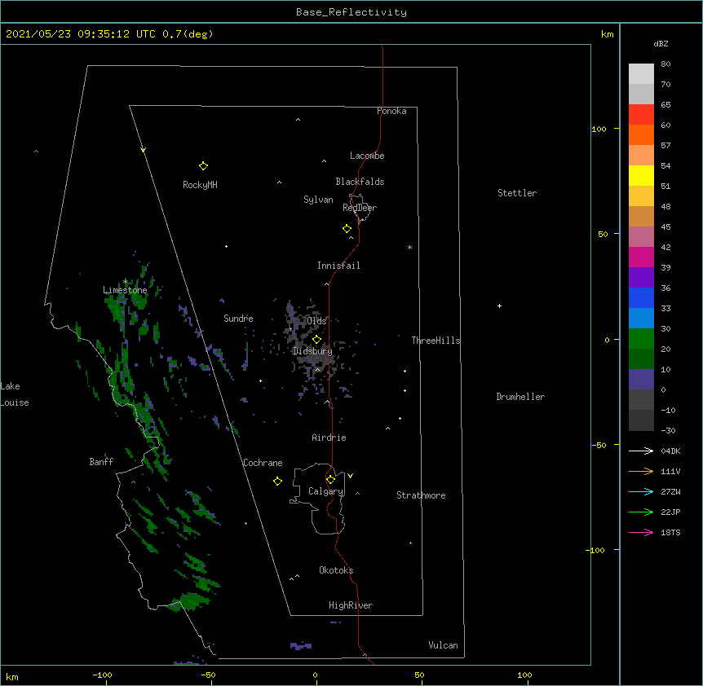The height and width of the screenshot is (686, 703).
Task: Click the Vulcan label
Action: (443, 645)
